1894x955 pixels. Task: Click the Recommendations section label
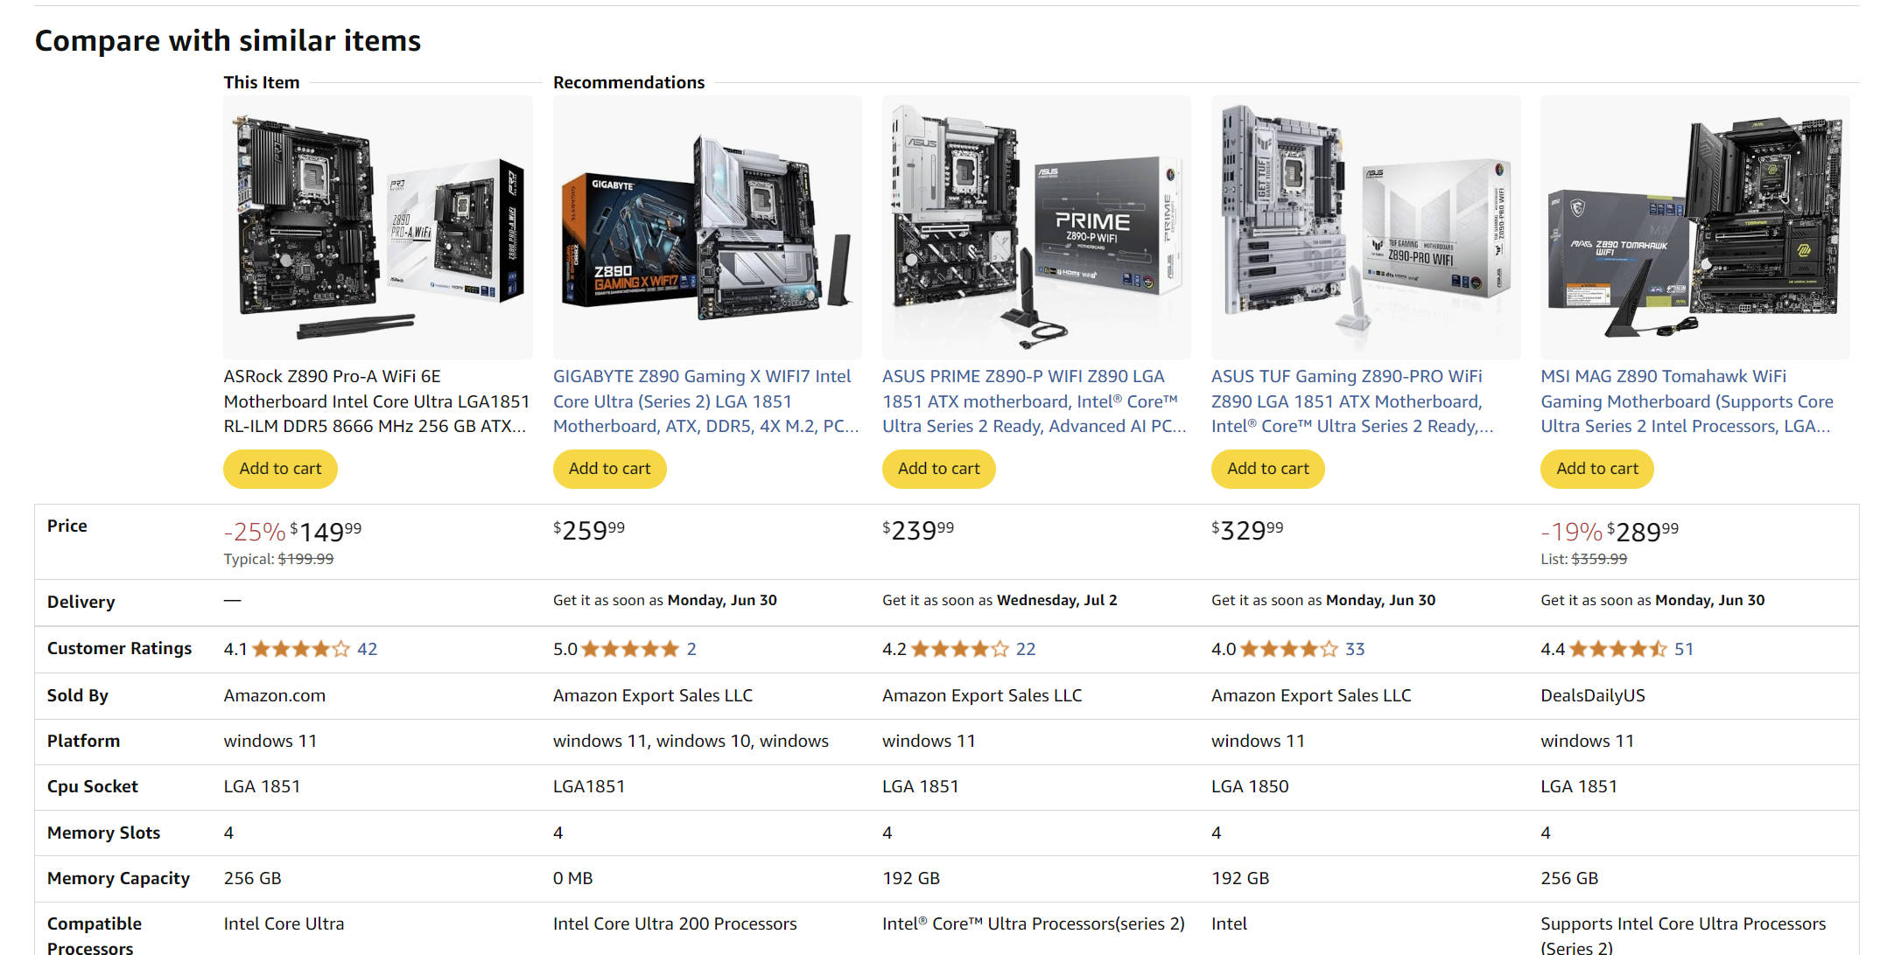click(x=628, y=82)
